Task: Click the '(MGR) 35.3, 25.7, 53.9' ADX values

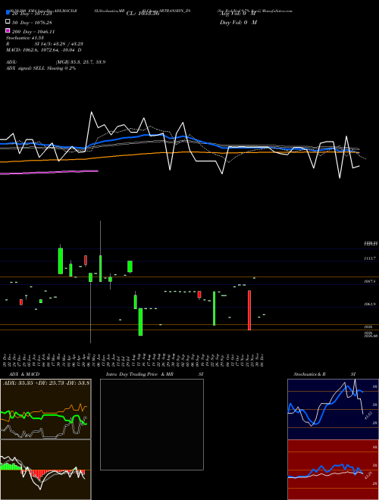Action: coord(80,62)
